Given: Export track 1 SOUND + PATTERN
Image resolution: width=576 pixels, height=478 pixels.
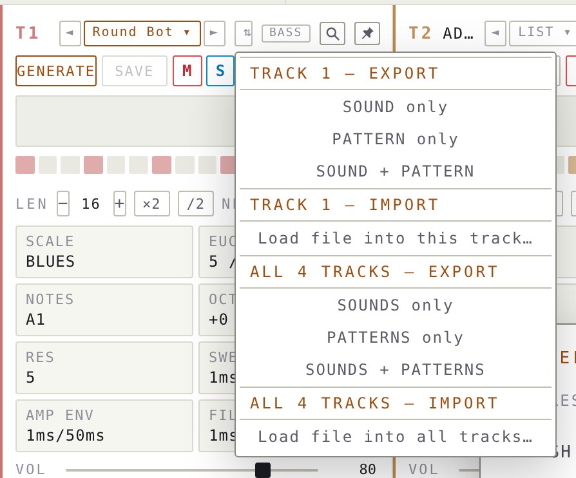Looking at the screenshot, I should pos(395,171).
